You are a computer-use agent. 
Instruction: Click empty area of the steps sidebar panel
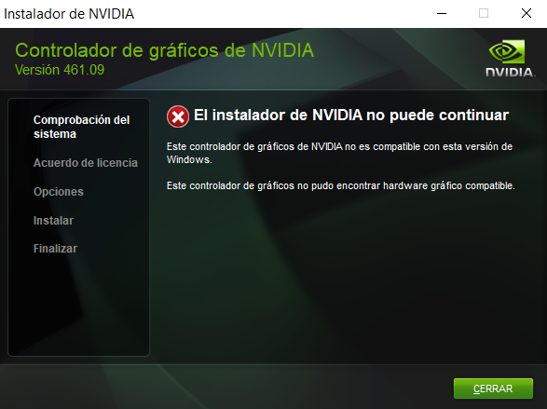click(79, 307)
